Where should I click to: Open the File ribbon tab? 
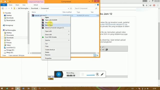coord(4,5)
